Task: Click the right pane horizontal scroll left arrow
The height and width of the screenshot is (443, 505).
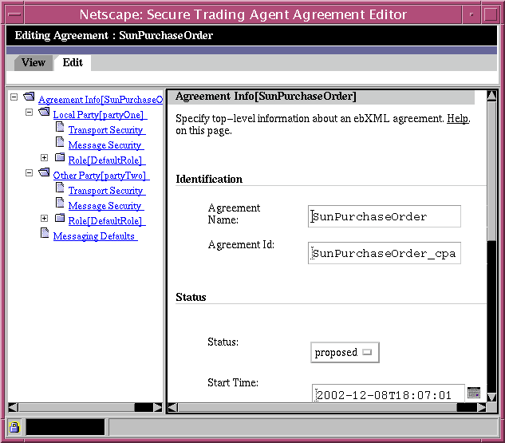Action: [173, 408]
